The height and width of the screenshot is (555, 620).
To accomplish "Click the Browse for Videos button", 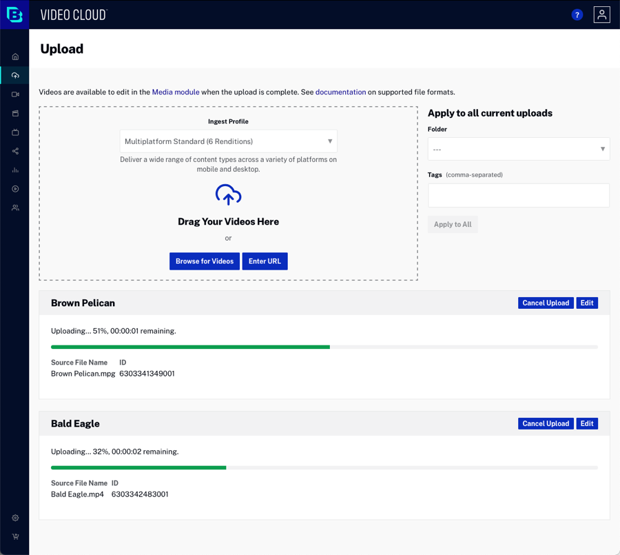I will coord(205,261).
